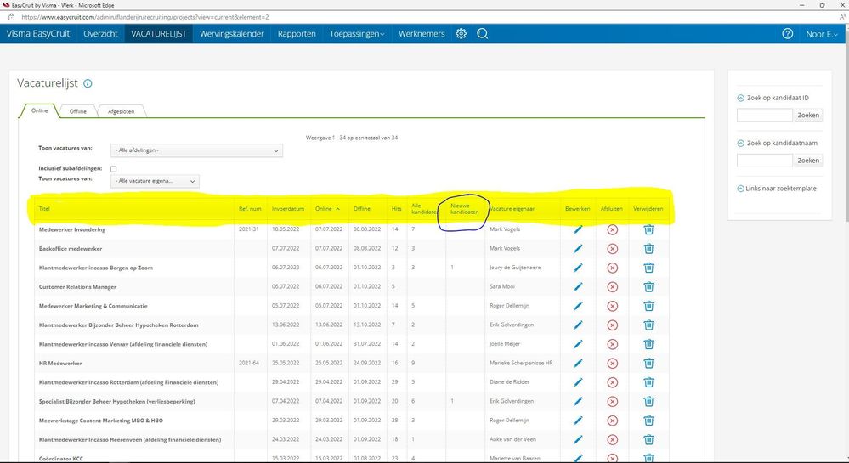Image resolution: width=849 pixels, height=463 pixels.
Task: Click the kandidaatnaam search input field
Action: coord(765,161)
